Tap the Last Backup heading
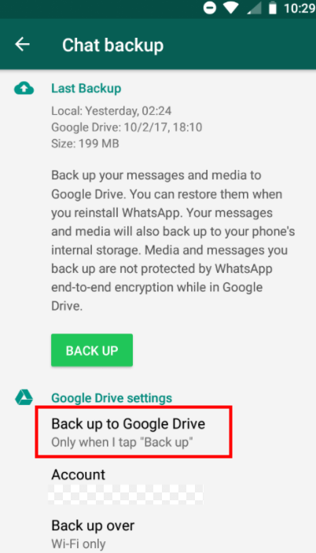Screen dimensions: 316x553 coord(86,88)
